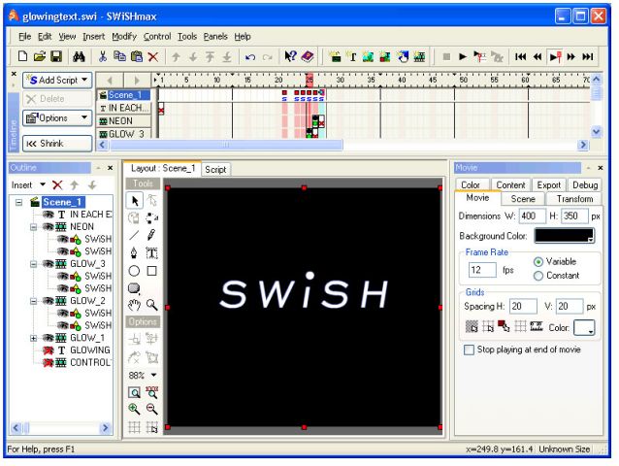Image resolution: width=619 pixels, height=466 pixels.
Task: Toggle visibility eye of GLOW_2 in the Outline
Action: click(49, 301)
